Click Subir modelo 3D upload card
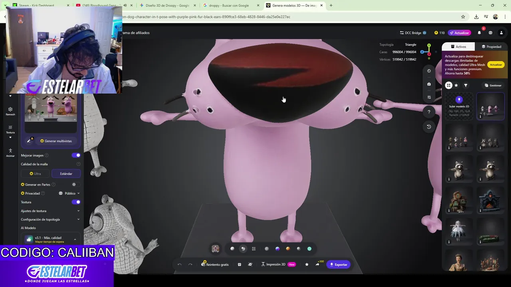The image size is (511, 287). click(x=459, y=106)
